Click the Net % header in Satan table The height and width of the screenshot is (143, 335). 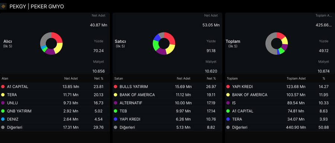point(211,79)
